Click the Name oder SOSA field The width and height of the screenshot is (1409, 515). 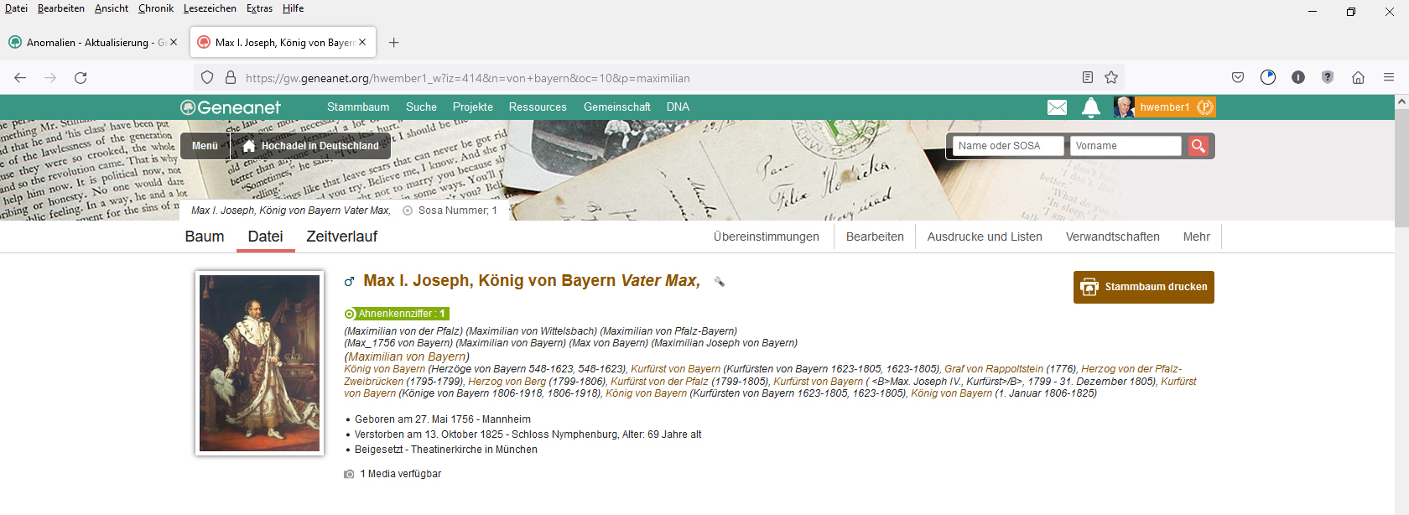click(x=1007, y=146)
